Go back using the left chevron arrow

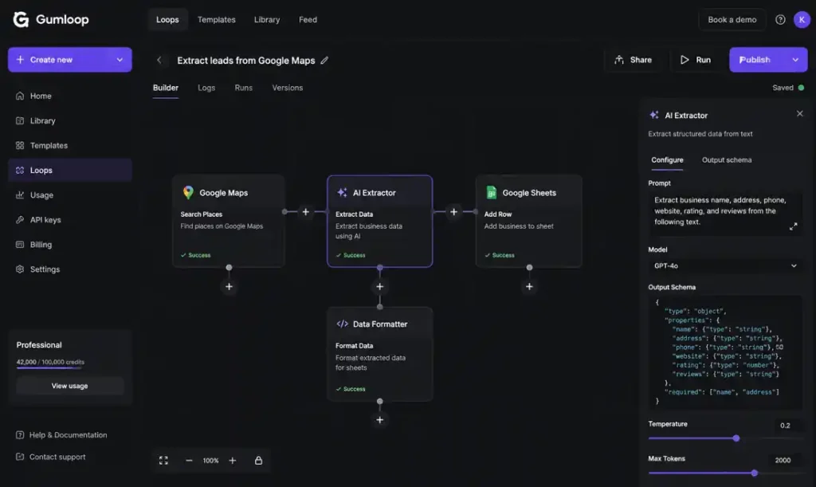(x=159, y=61)
